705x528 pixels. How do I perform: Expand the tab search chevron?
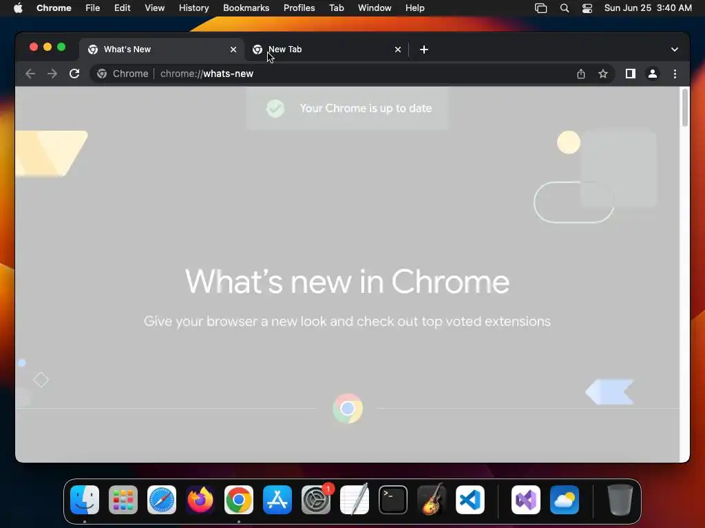675,49
